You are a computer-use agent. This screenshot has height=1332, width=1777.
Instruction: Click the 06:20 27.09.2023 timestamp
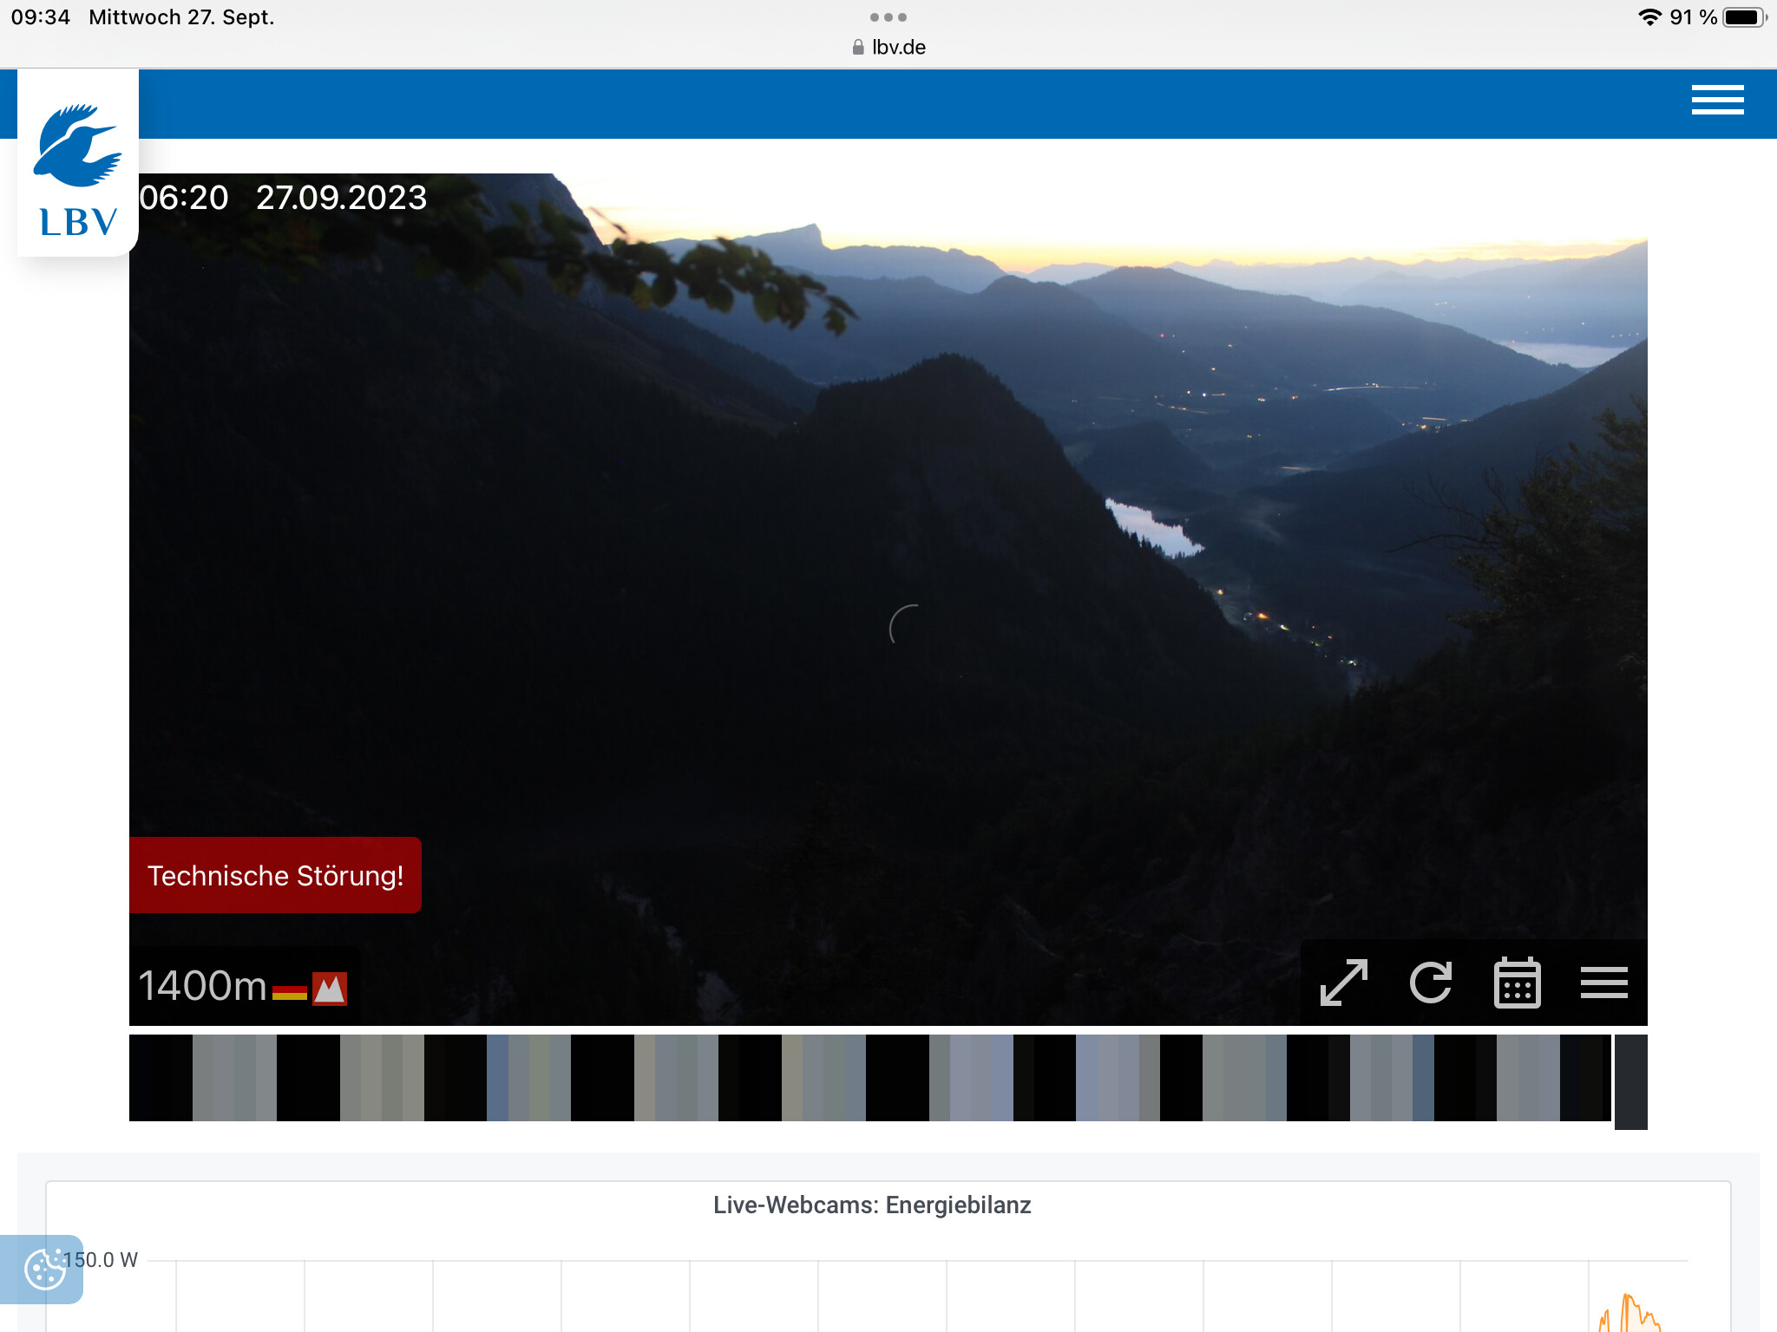[x=283, y=198]
